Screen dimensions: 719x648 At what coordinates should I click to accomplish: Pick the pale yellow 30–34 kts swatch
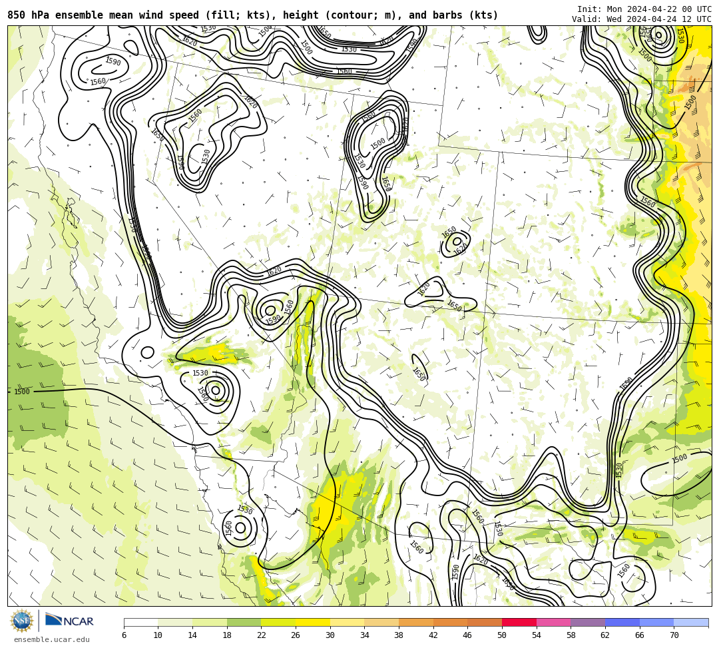pyautogui.click(x=347, y=622)
